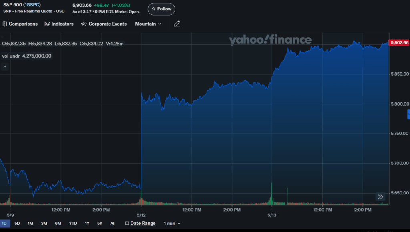The height and width of the screenshot is (232, 410).
Task: Click the (+1.02%) percent change value
Action: click(x=121, y=5)
